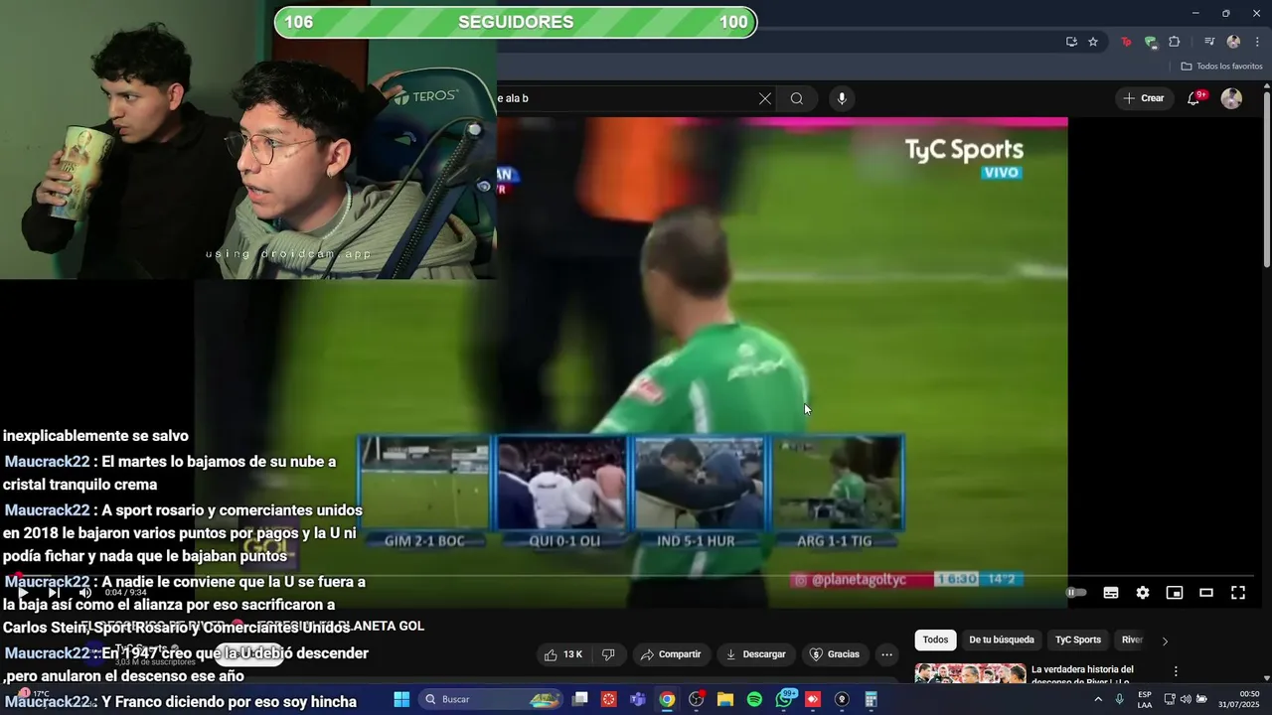Open Spotify from the taskbar
This screenshot has width=1272, height=715.
click(x=754, y=699)
